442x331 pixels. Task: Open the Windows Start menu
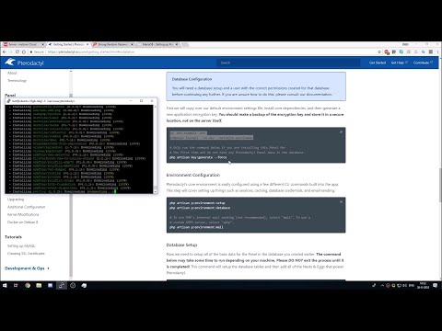coord(5,285)
